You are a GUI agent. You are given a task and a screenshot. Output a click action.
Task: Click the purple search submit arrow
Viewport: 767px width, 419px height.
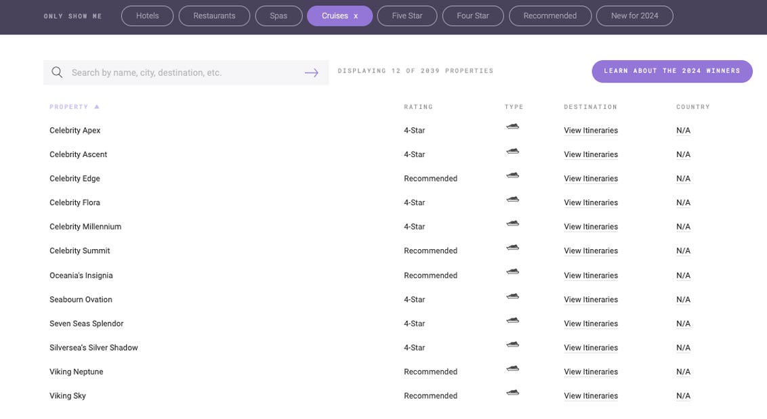click(x=311, y=72)
